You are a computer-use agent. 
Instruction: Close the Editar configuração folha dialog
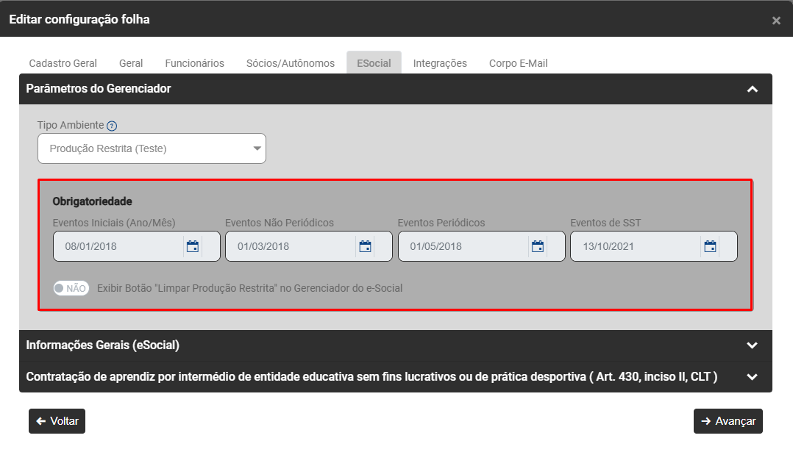(x=776, y=20)
